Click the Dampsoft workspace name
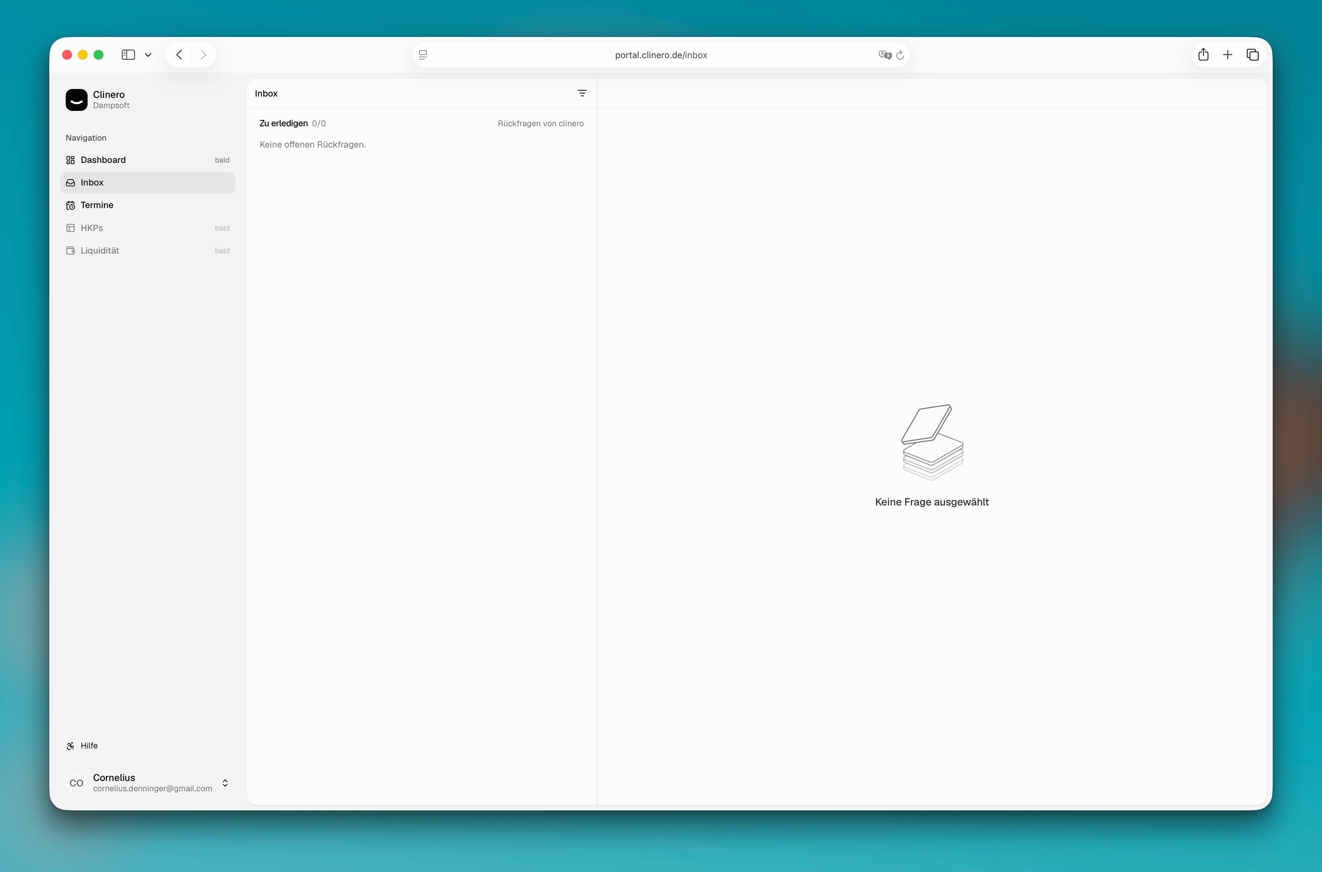The height and width of the screenshot is (872, 1322). [111, 106]
